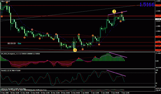Click the red divergence arrow near 5 Jan on RSX

coord(95,57)
